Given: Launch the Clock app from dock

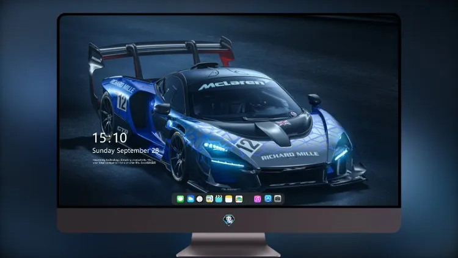Looking at the screenshot, I should point(200,199).
